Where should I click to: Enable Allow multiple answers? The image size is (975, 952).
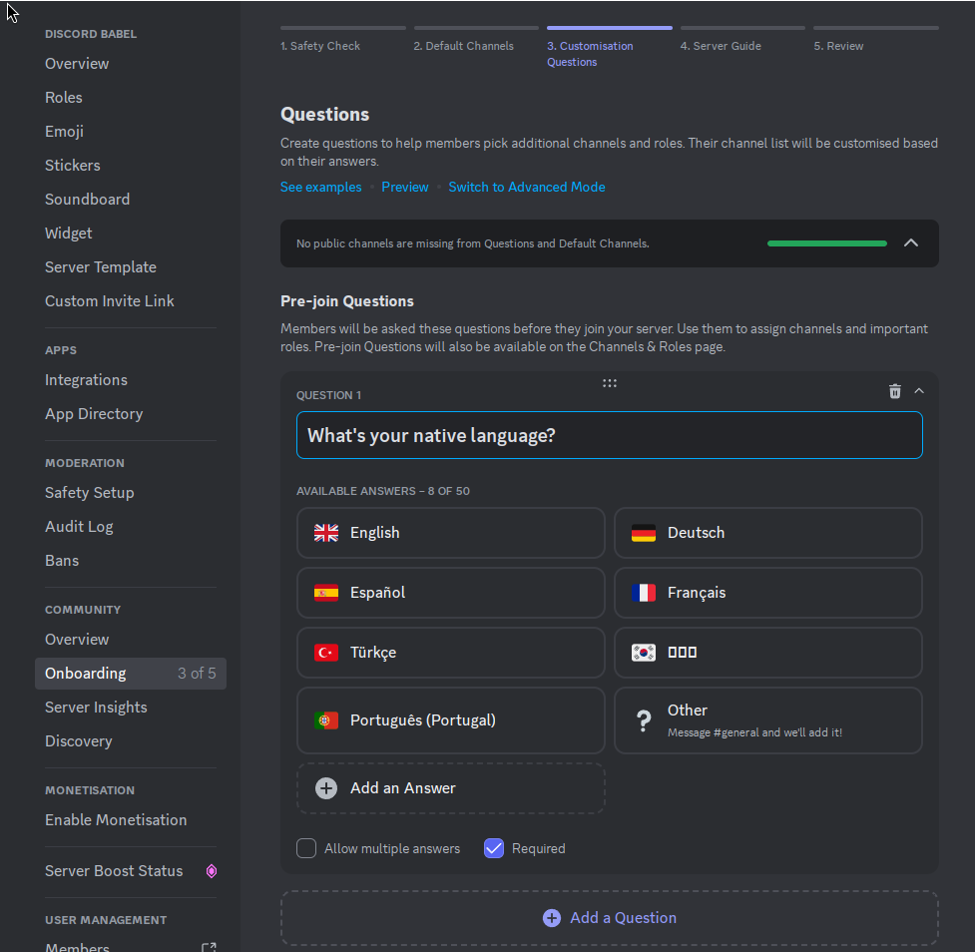point(305,848)
